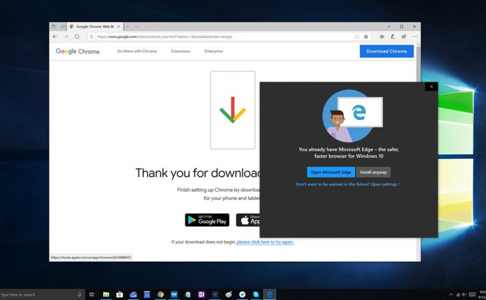486x300 pixels.
Task: Open Twitter app from taskbar
Action: click(x=242, y=295)
